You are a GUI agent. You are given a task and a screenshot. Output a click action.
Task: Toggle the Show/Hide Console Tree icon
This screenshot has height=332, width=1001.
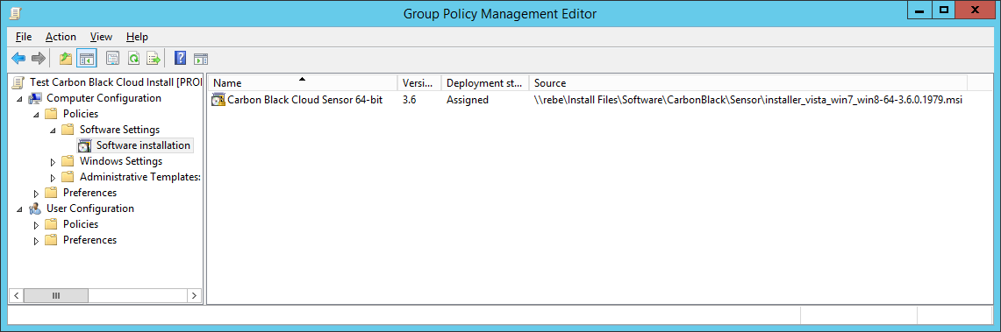click(86, 59)
